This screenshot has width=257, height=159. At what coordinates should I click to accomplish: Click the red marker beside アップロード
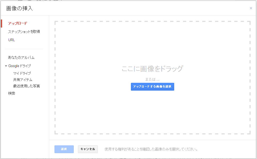2,23
